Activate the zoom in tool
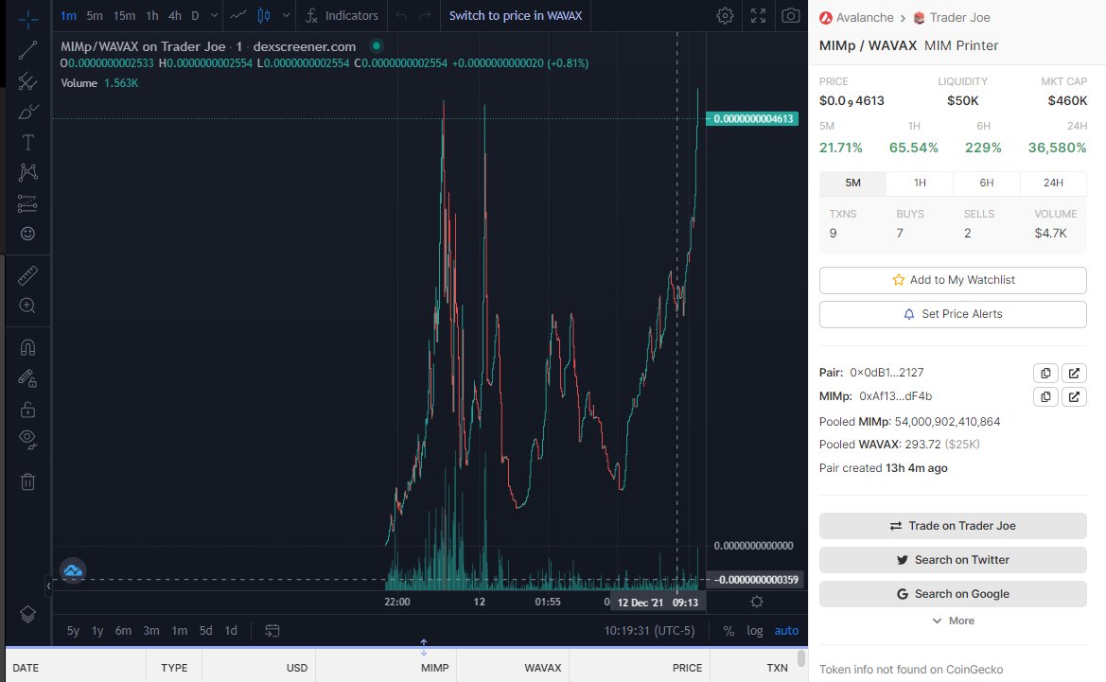Image resolution: width=1106 pixels, height=682 pixels. coord(27,306)
